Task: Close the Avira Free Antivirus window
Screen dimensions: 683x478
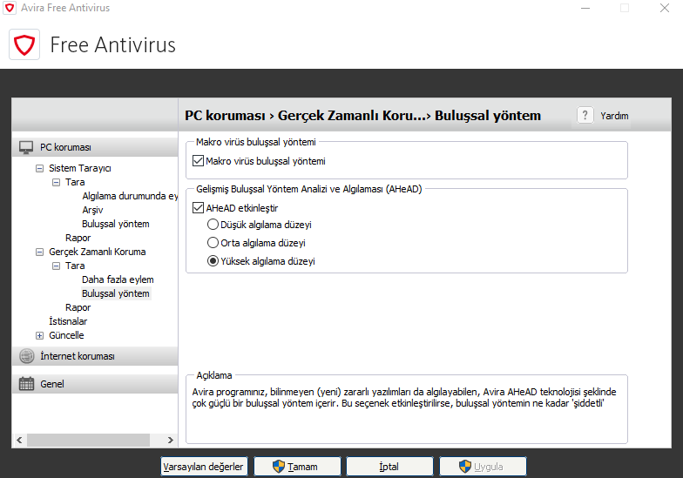Action: (x=664, y=8)
